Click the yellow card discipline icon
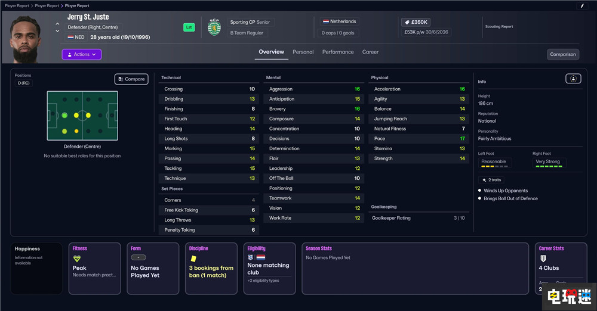The height and width of the screenshot is (311, 597). pyautogui.click(x=193, y=259)
